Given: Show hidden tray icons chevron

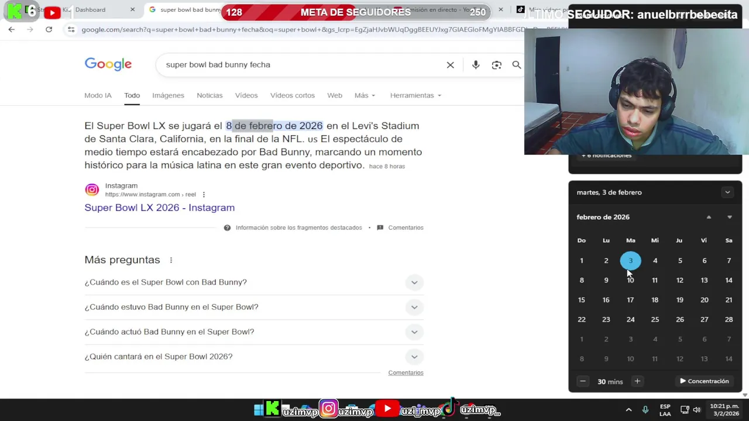Looking at the screenshot, I should pos(628,410).
